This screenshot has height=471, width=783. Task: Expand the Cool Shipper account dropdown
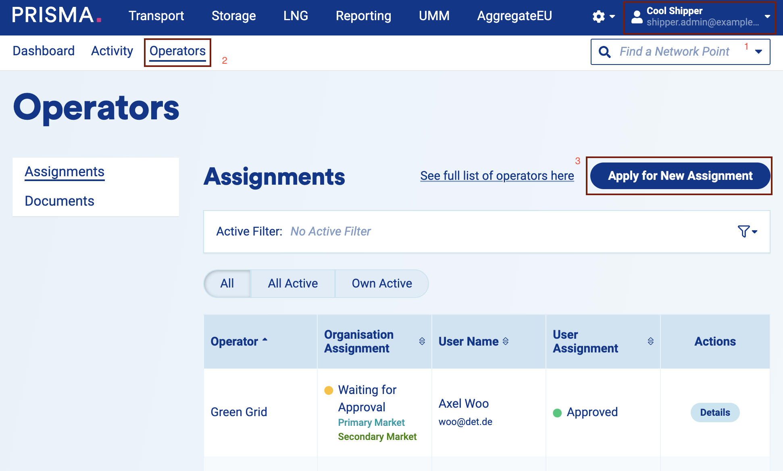tap(767, 17)
